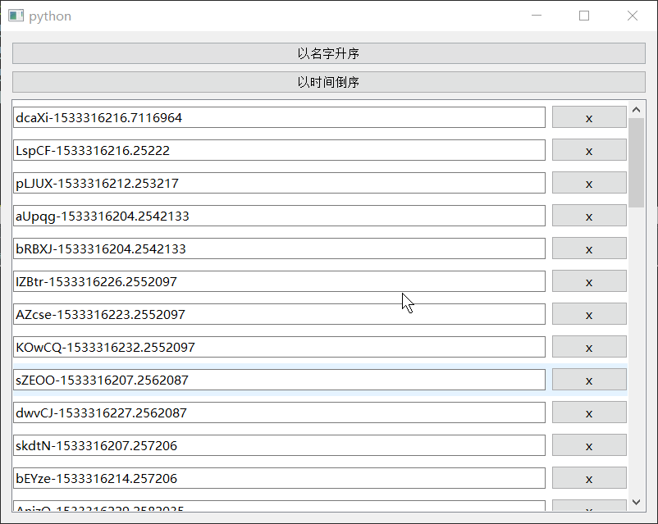This screenshot has width=658, height=524.
Task: Click the x beside skdtN-1533316207.257206
Action: (589, 445)
